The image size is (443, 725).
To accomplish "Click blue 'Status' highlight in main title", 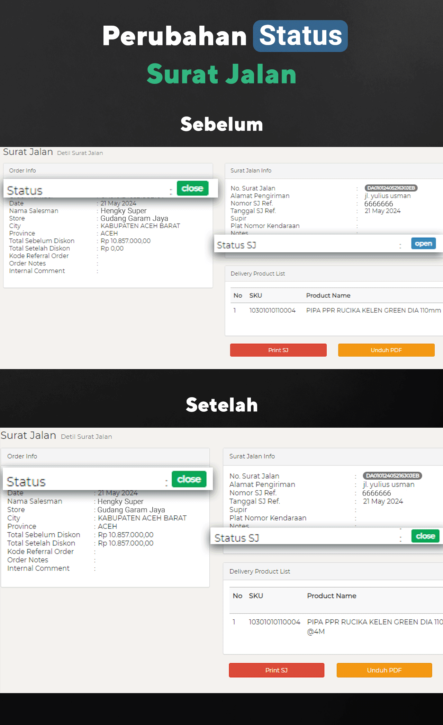I will click(300, 36).
